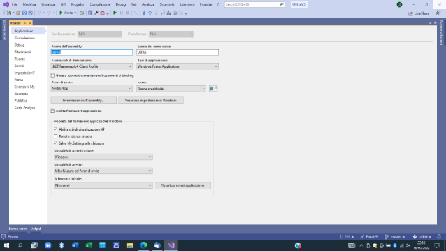Click the Step Out arrow icon
The height and width of the screenshot is (251, 446).
coord(156,13)
